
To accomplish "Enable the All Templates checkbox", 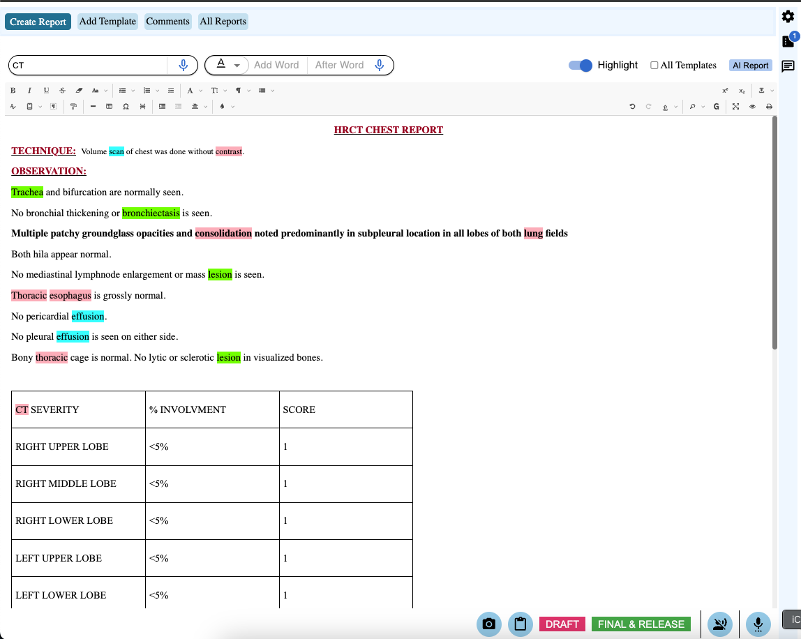I will [x=654, y=65].
